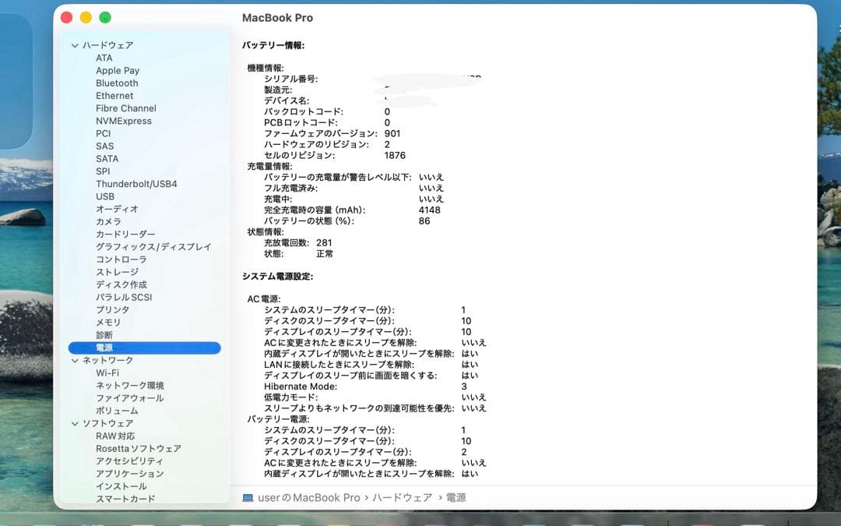Image resolution: width=841 pixels, height=526 pixels.
Task: Collapse the ハードウェア section
Action: [x=74, y=44]
